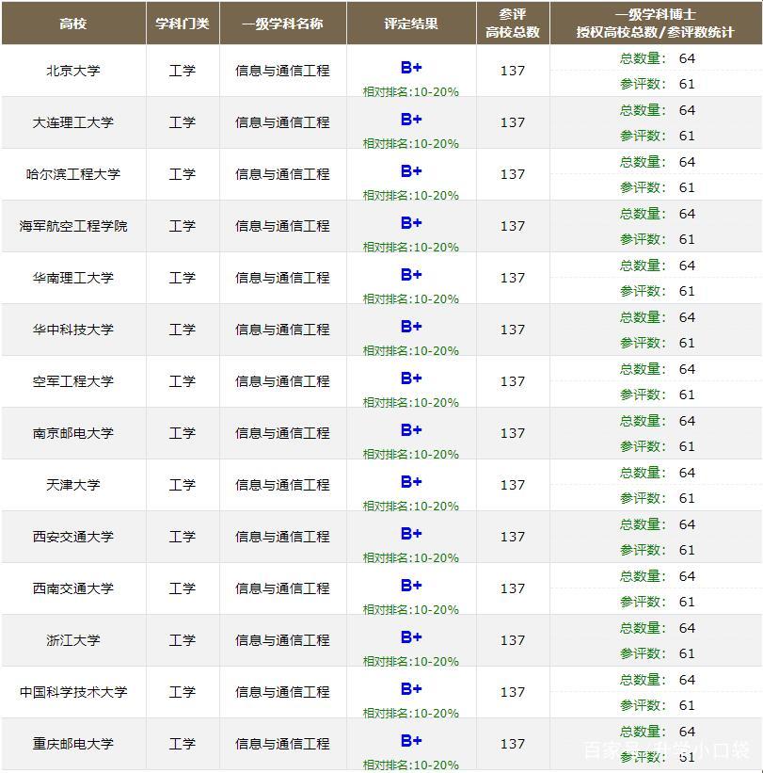The image size is (763, 773).
Task: Select the 大连理工大学 cell
Action: point(72,122)
